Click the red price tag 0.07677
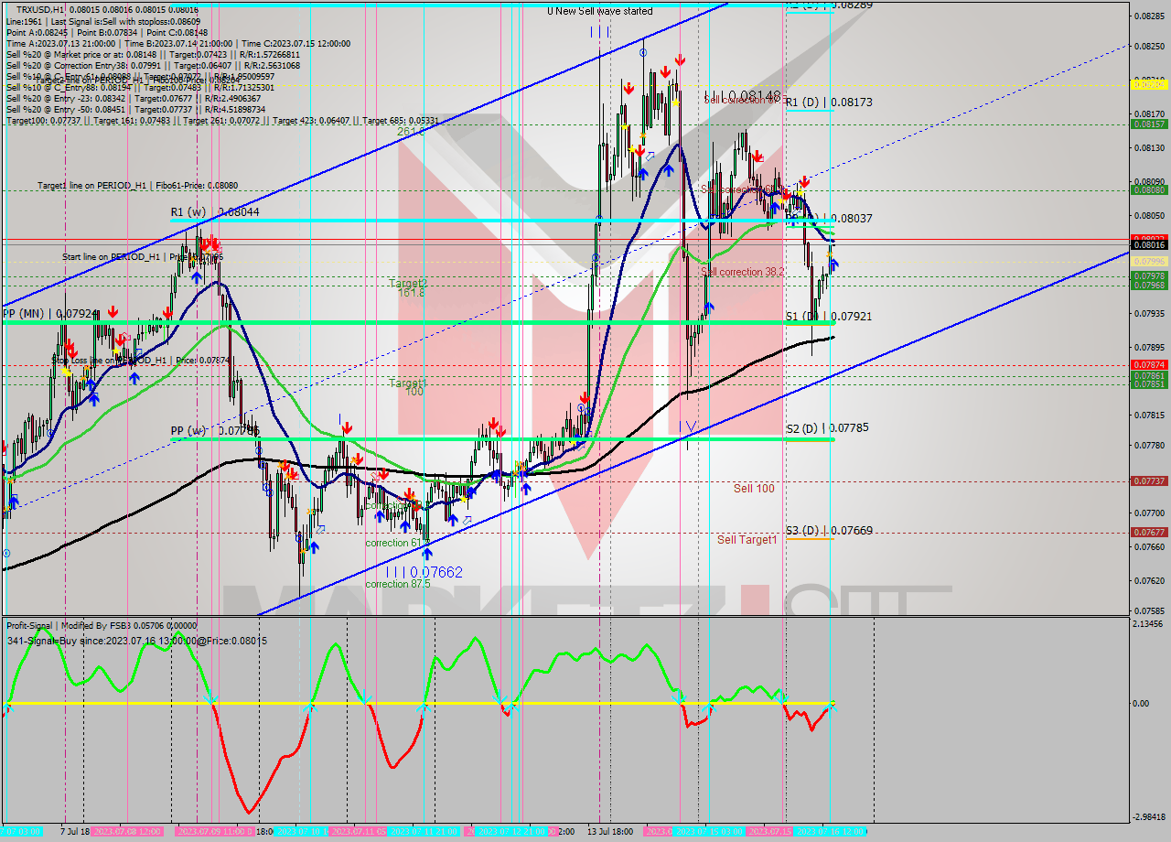This screenshot has height=842, width=1171. click(1149, 532)
